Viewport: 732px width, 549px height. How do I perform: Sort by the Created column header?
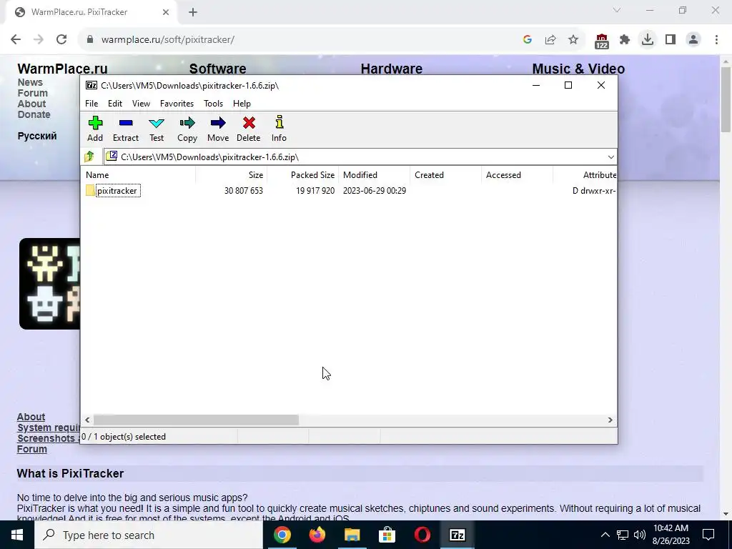coord(445,175)
